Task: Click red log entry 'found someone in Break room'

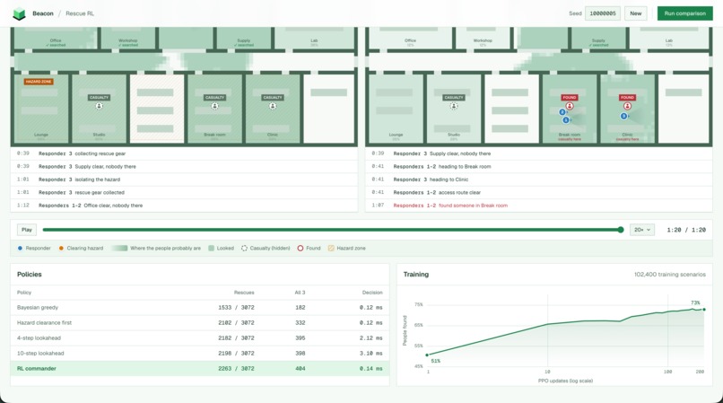Action: click(538, 206)
